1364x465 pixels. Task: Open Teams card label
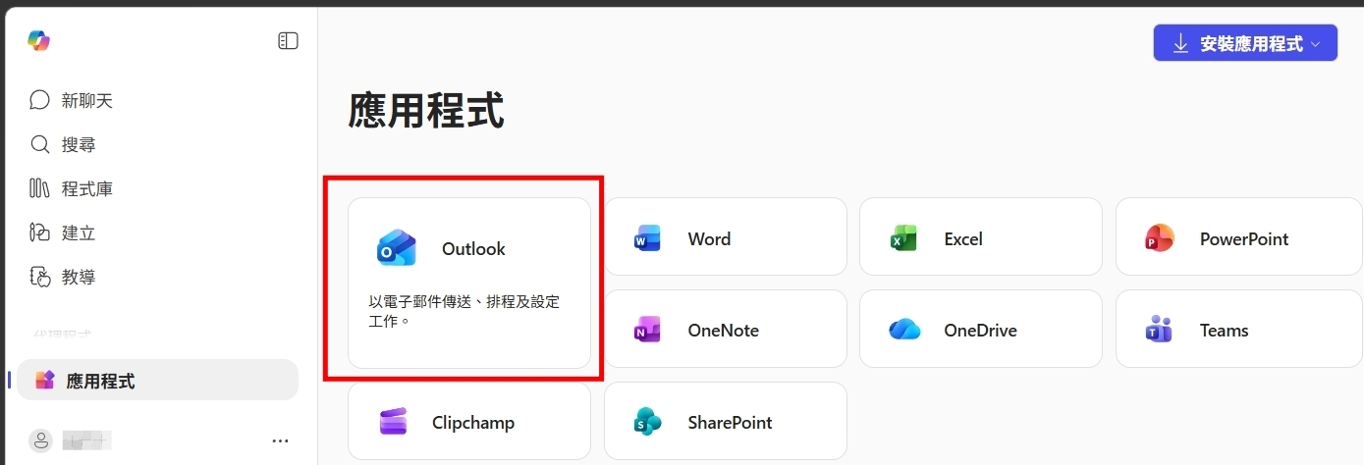(1225, 331)
